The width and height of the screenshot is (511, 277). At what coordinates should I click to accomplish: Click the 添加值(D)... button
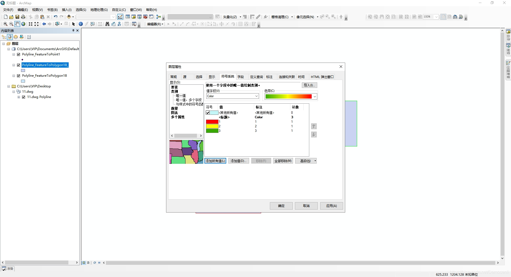click(x=238, y=161)
